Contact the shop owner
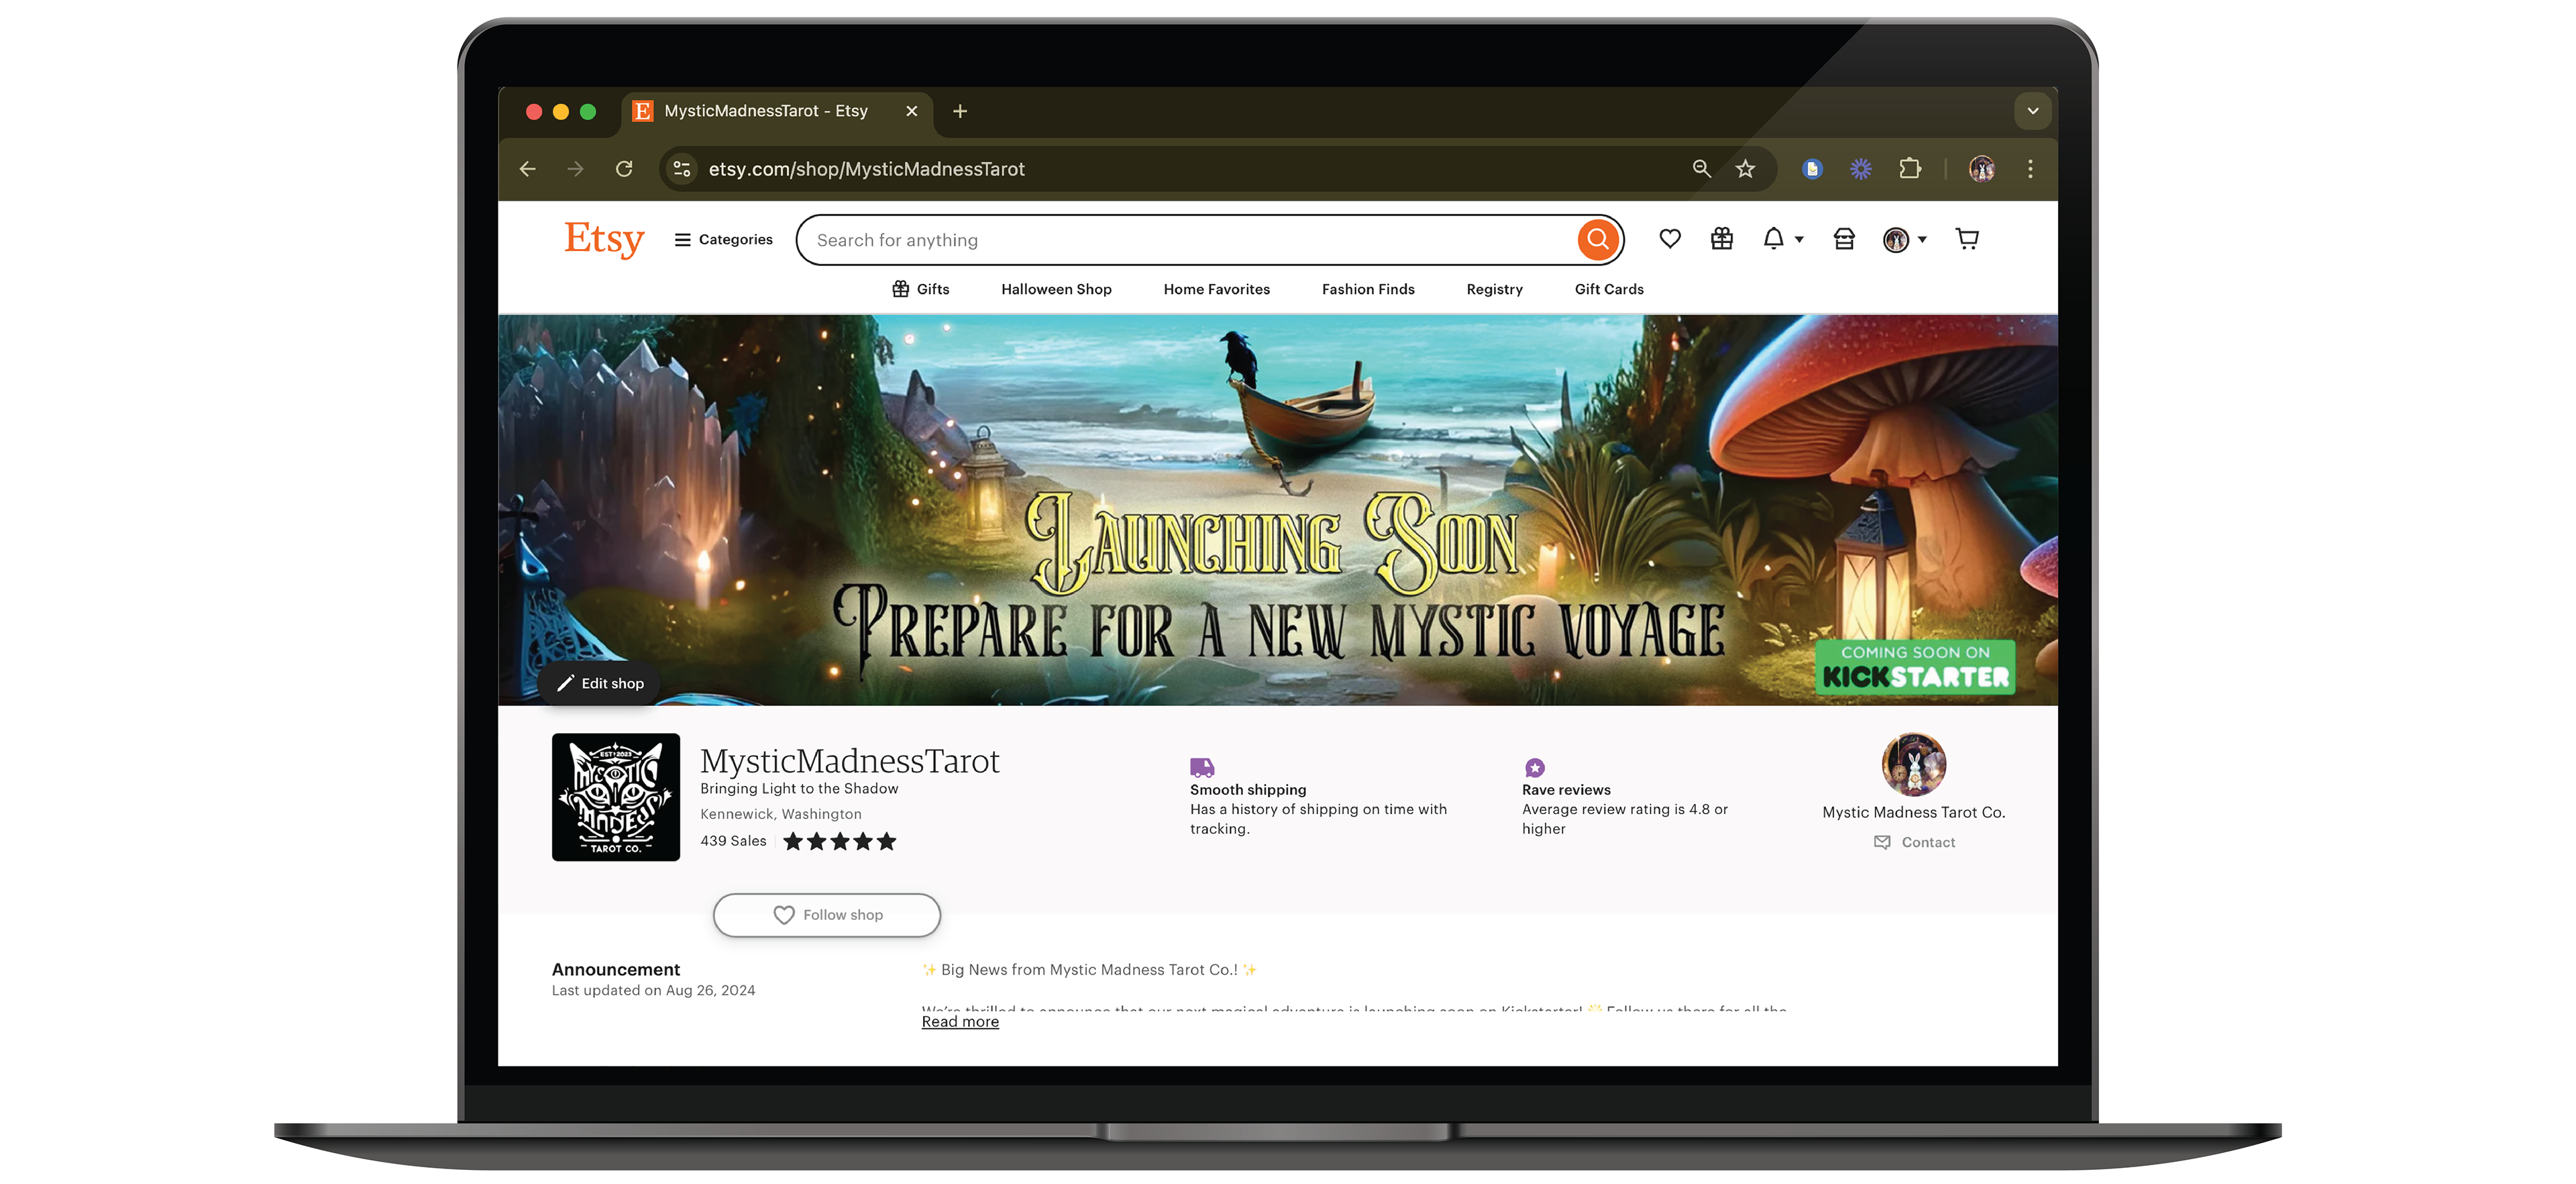This screenshot has height=1184, width=2576. coord(1914,843)
